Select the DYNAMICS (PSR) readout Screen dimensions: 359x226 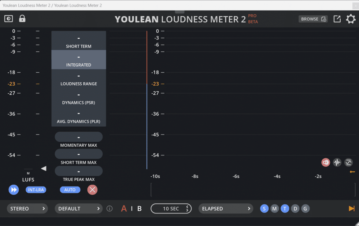78,98
